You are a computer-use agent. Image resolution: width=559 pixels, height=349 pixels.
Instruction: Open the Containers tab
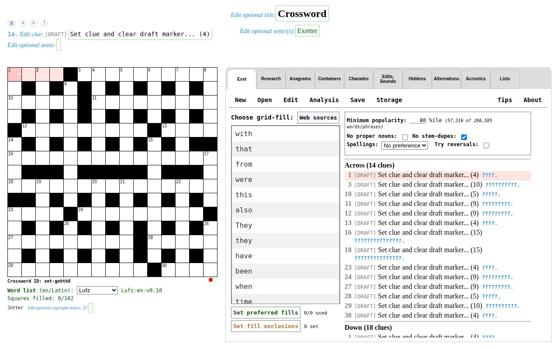tap(329, 79)
